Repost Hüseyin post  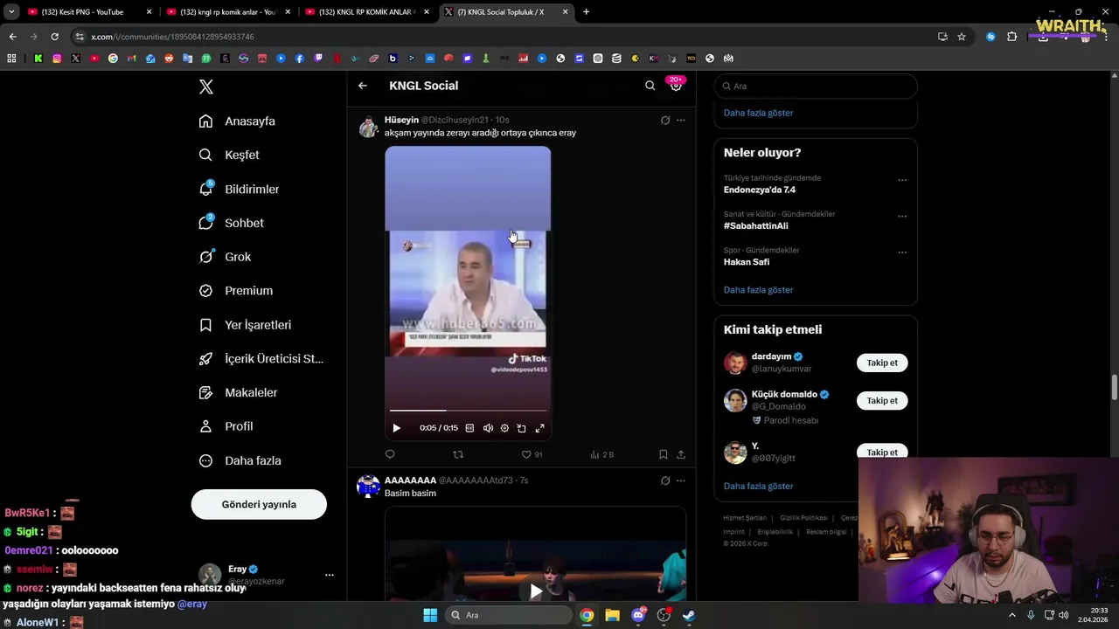coord(458,454)
